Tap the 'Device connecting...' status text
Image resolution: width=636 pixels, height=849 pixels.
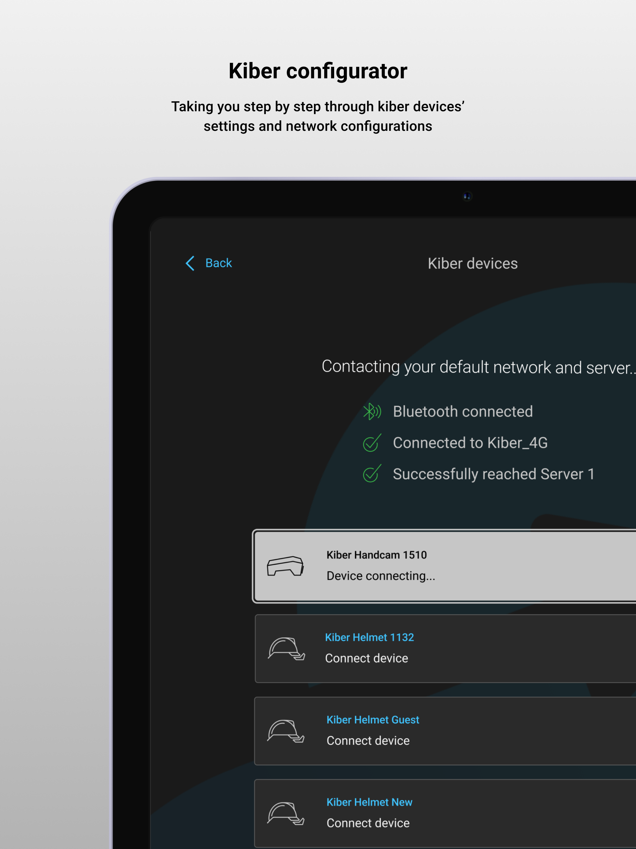[380, 576]
